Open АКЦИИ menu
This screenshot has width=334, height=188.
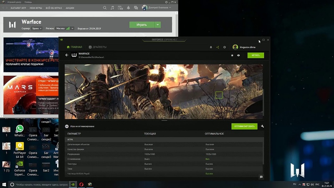[x=70, y=8]
